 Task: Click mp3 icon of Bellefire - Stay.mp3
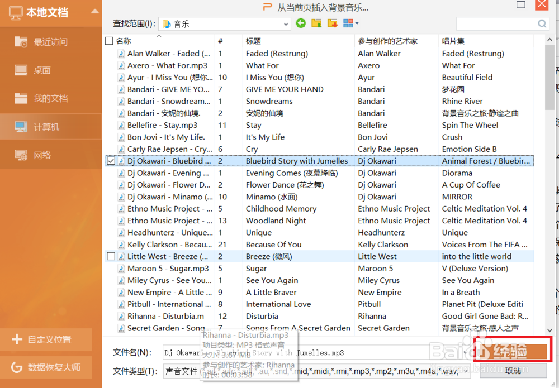click(121, 125)
